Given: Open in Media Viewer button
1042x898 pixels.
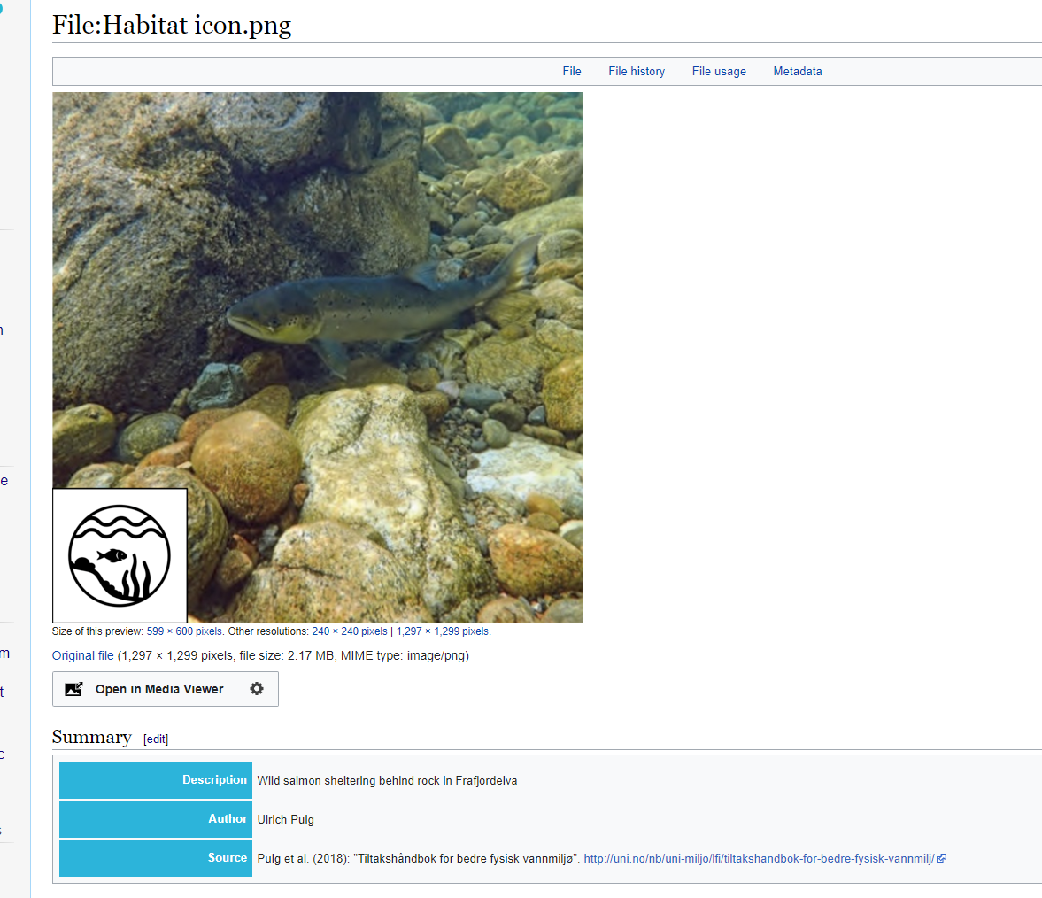Looking at the screenshot, I should point(143,689).
